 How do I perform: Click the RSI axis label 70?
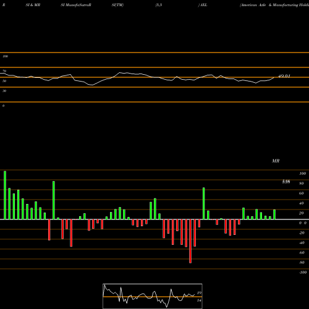point(4,71)
